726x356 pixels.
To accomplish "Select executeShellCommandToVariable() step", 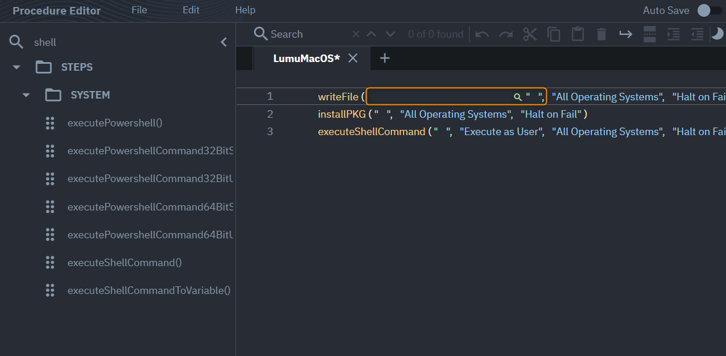I will click(x=148, y=290).
